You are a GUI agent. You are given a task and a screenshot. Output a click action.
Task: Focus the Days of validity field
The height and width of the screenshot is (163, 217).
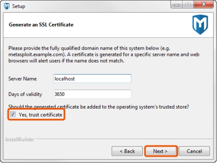(x=92, y=94)
